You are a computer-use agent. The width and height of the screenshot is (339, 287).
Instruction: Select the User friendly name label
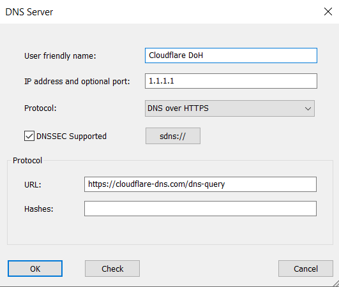[x=60, y=56]
